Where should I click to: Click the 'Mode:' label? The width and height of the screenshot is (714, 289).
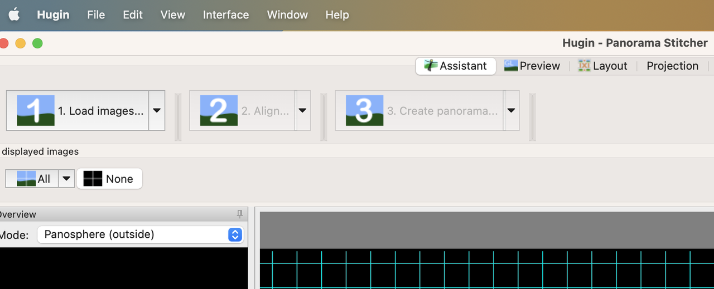[14, 235]
